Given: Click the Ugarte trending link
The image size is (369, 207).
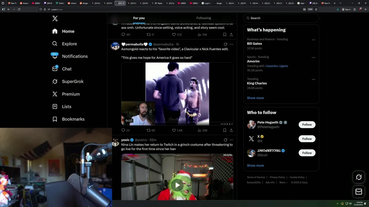Looking at the screenshot, I should pos(284,66).
